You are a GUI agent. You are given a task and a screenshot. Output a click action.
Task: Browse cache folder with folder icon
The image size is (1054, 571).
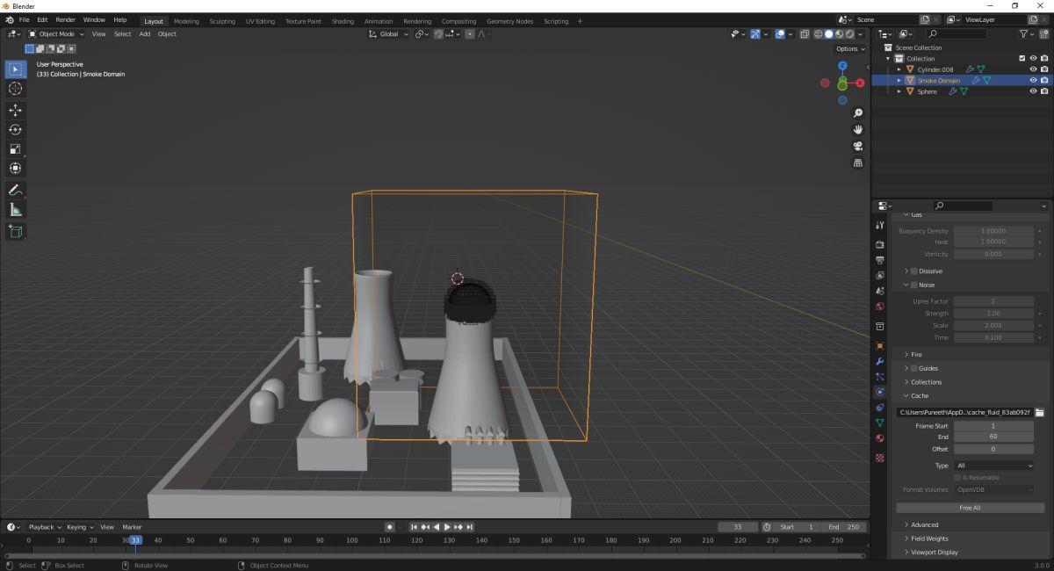tap(1039, 412)
